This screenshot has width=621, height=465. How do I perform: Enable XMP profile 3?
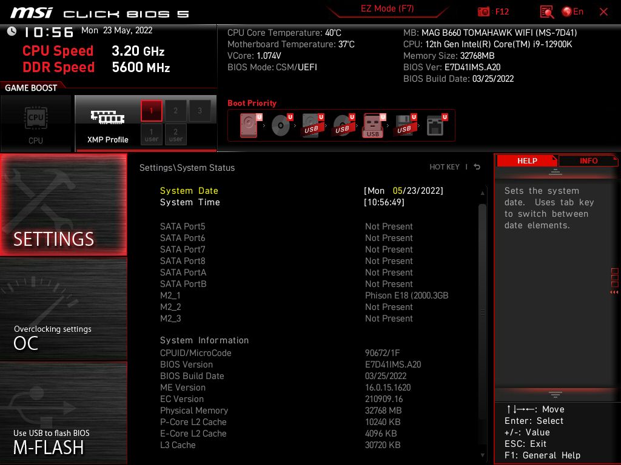pyautogui.click(x=200, y=111)
